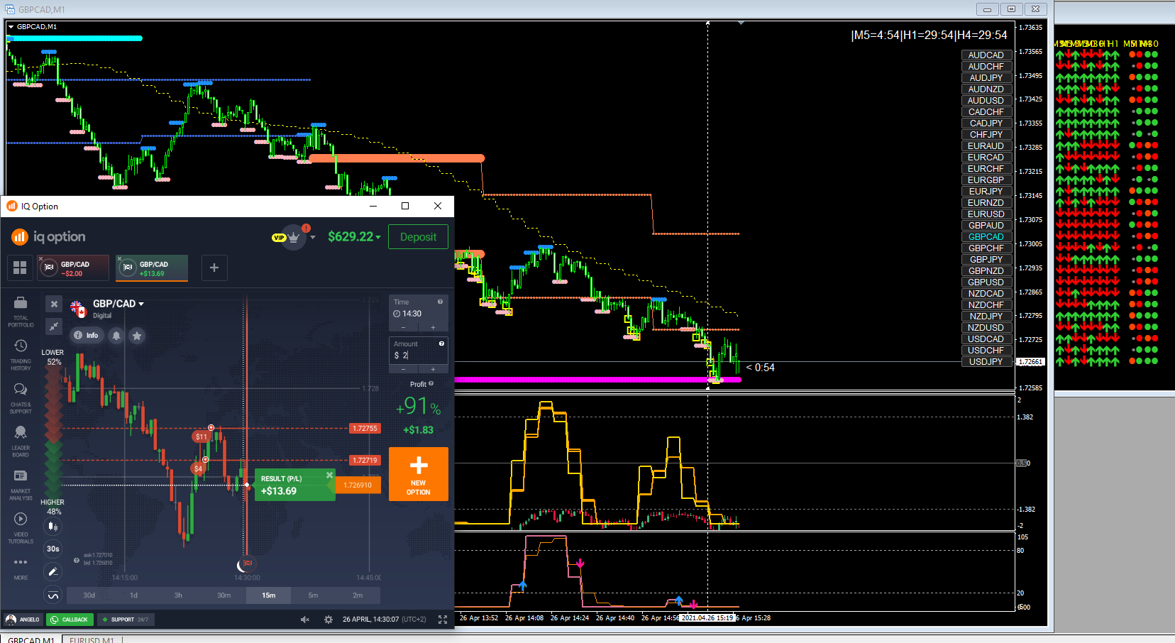Toggle the $11 position marker on chart
Viewport: 1175px width, 643px height.
202,436
